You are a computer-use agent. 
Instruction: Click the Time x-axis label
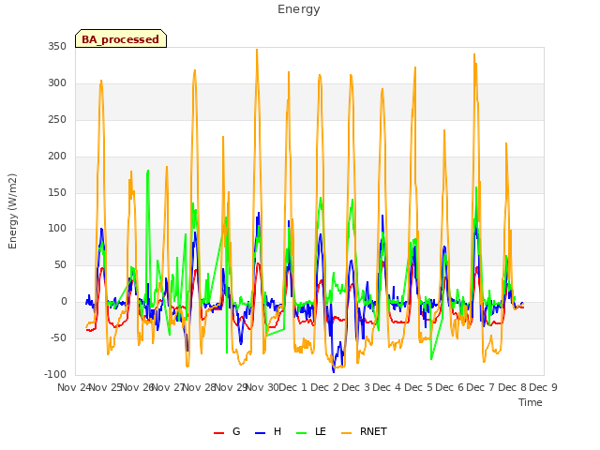point(531,402)
